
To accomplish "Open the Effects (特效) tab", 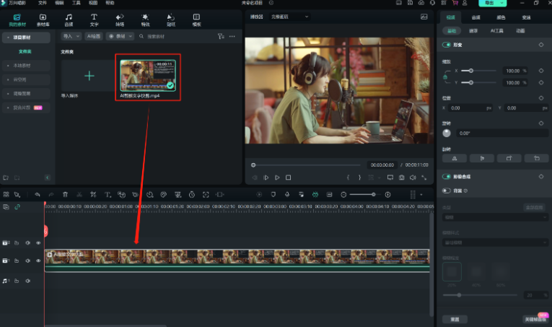I will pyautogui.click(x=145, y=19).
